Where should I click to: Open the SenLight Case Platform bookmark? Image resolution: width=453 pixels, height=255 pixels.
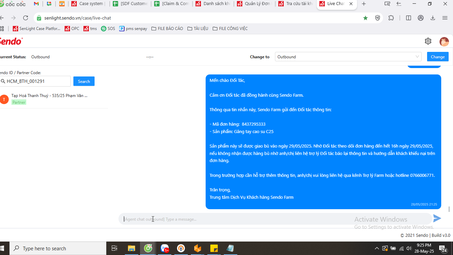[37, 29]
